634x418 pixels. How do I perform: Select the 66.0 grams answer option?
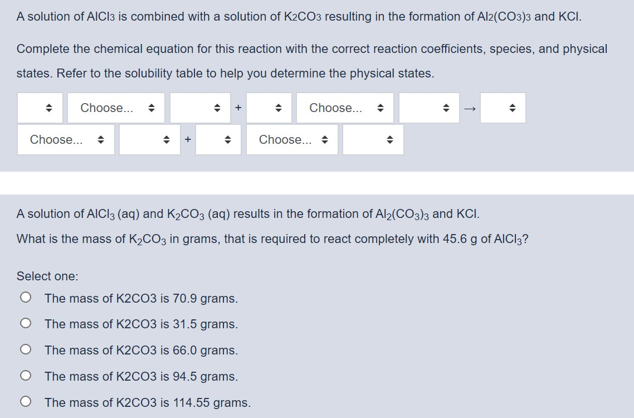[25, 350]
